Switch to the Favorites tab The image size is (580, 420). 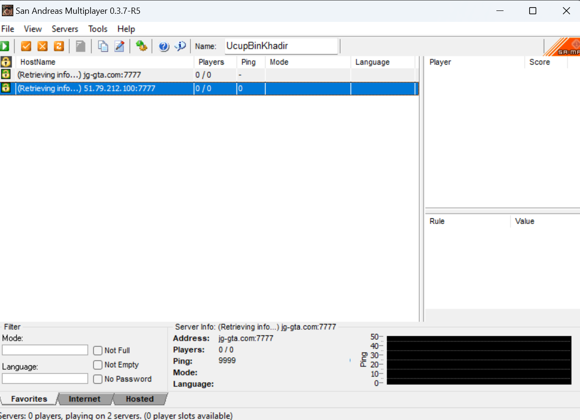point(29,399)
